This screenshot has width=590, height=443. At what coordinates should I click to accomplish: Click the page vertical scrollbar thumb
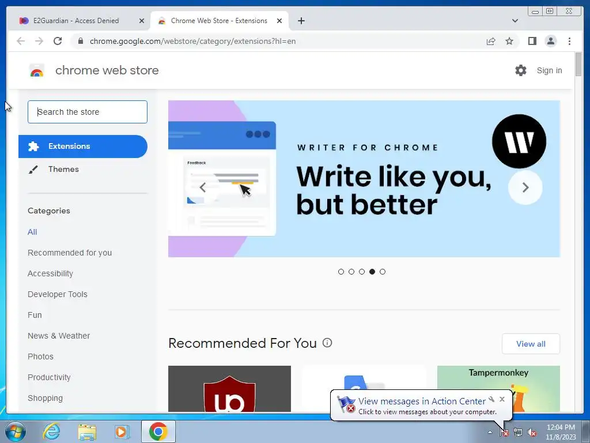578,65
